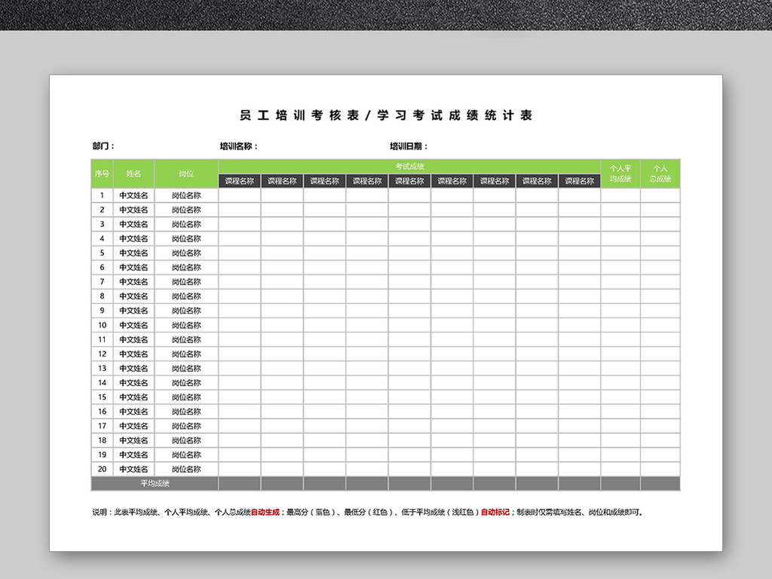Click 中文姓名 in row 20
The image size is (772, 579).
pyautogui.click(x=134, y=469)
